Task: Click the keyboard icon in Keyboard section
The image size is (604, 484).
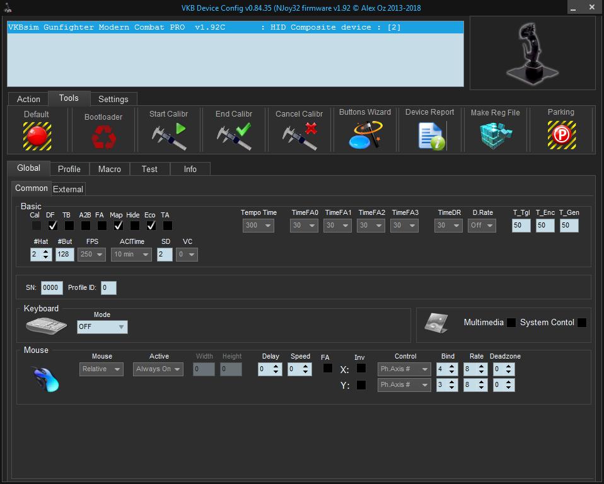Action: click(x=46, y=326)
